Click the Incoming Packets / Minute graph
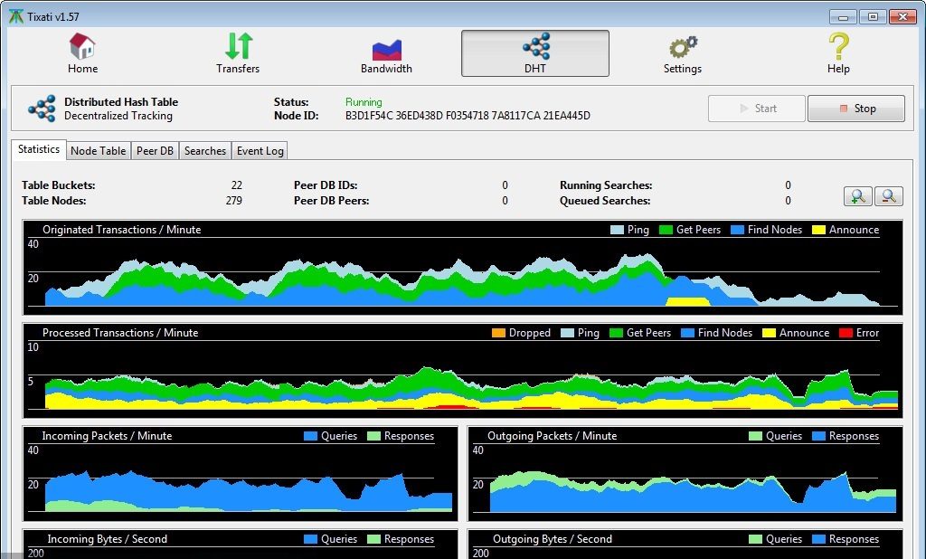The height and width of the screenshot is (559, 926). coord(241,473)
